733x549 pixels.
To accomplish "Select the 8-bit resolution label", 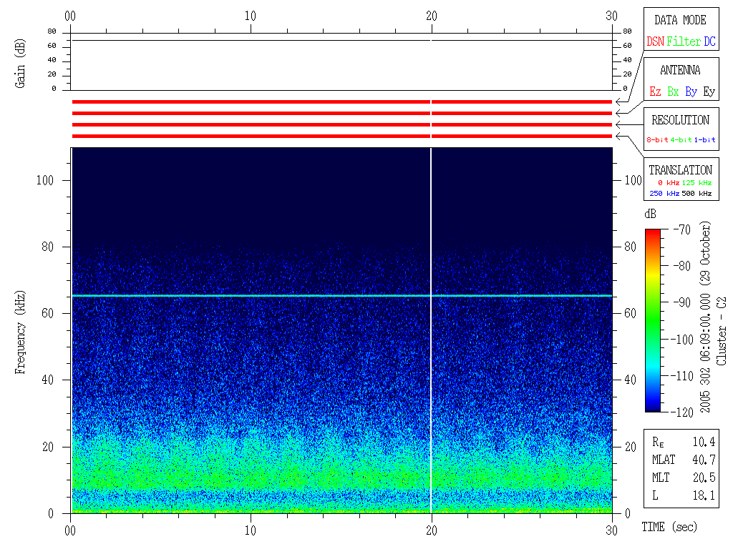I will pyautogui.click(x=658, y=140).
